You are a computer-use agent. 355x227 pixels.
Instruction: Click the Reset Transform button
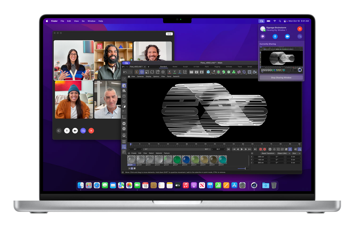268,153
